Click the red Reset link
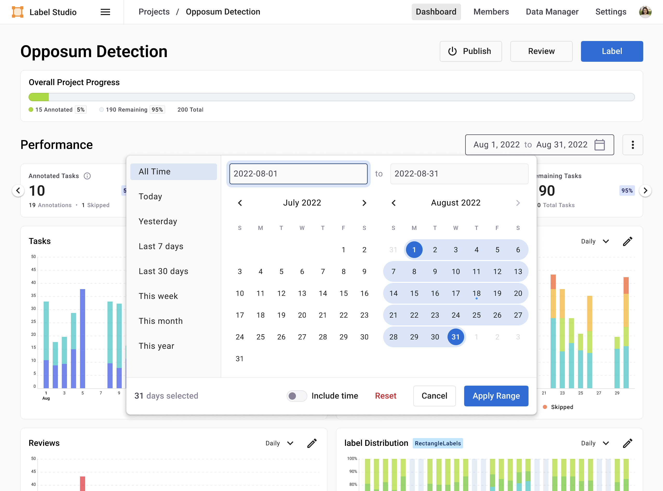Screen dimensions: 663x491 coord(385,396)
